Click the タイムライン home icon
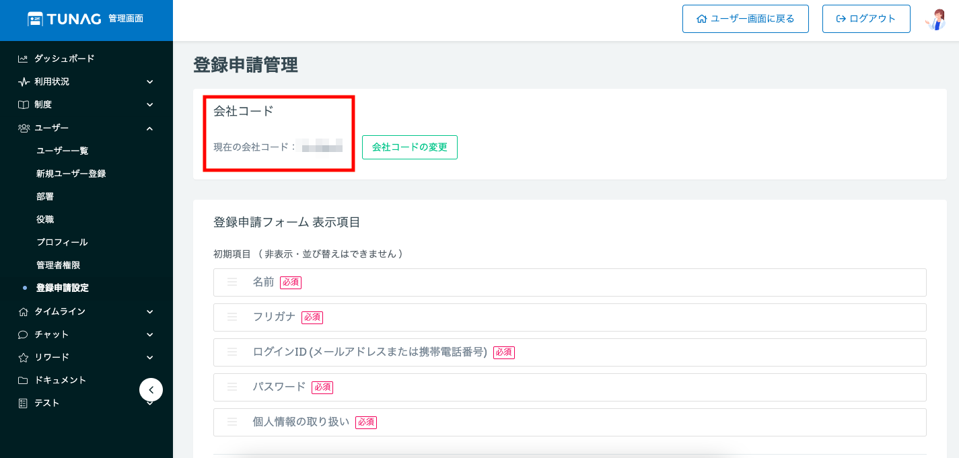This screenshot has width=959, height=458. [x=23, y=311]
